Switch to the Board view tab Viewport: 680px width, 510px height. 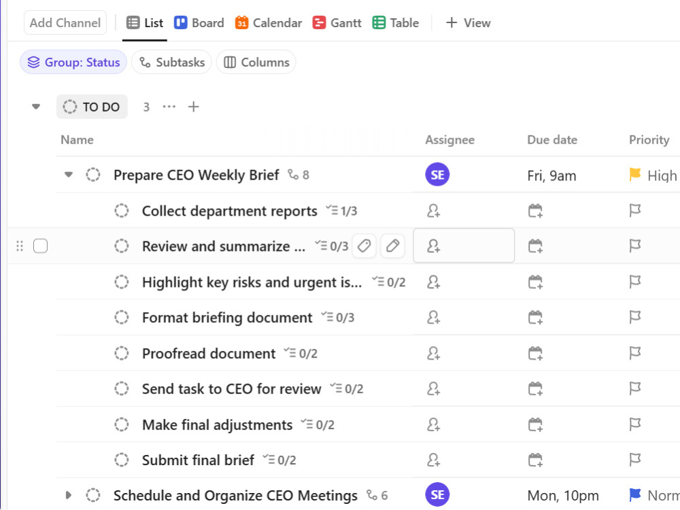click(199, 23)
